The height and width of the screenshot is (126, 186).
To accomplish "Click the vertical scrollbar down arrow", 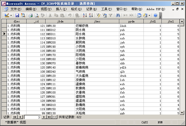I will pyautogui.click(x=182, y=113).
